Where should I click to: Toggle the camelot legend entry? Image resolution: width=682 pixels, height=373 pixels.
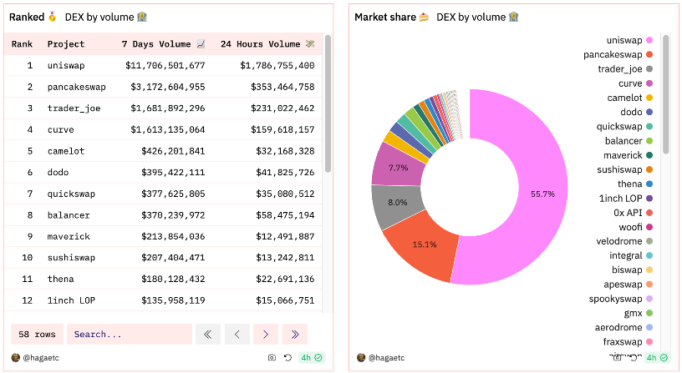(x=630, y=98)
